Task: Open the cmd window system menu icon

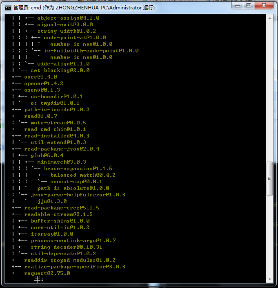Action: (x=8, y=8)
